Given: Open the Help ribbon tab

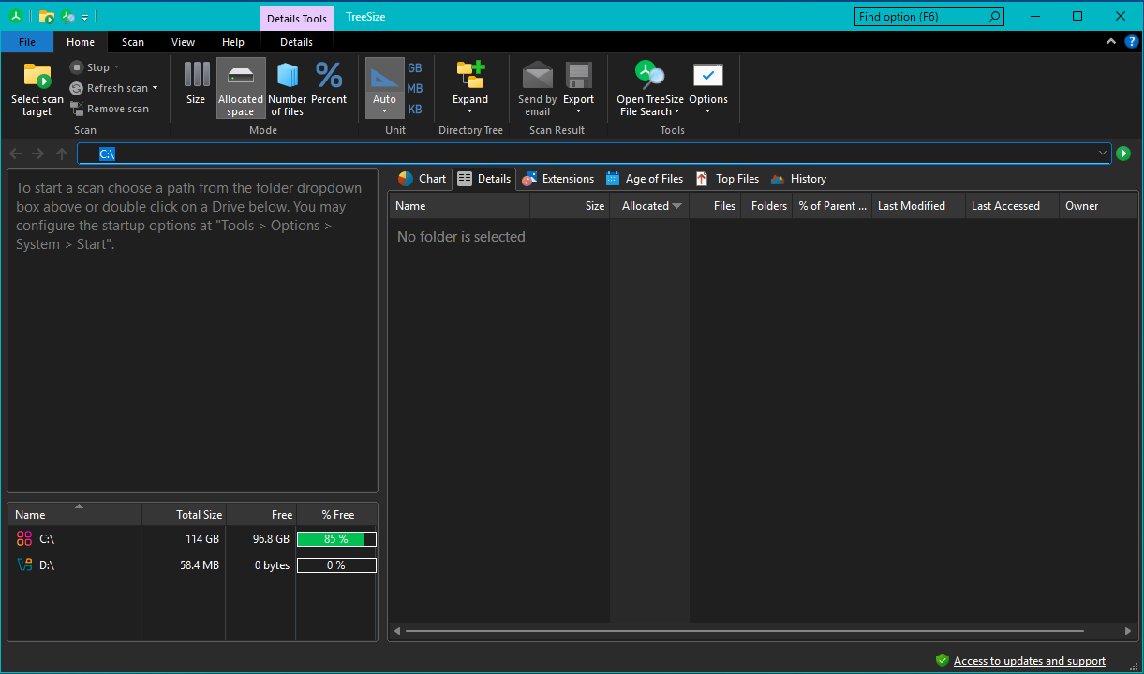Looking at the screenshot, I should 233,42.
